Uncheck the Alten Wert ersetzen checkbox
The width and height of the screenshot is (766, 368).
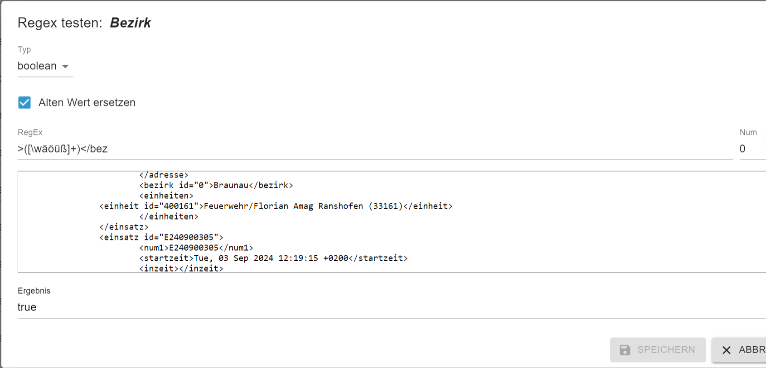(24, 103)
